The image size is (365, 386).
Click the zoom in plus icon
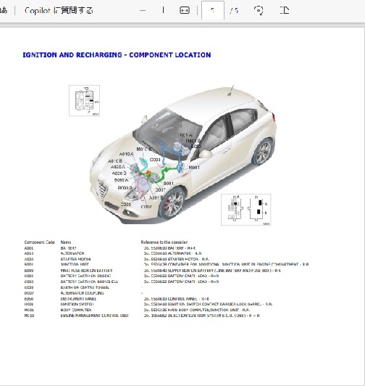(x=163, y=10)
